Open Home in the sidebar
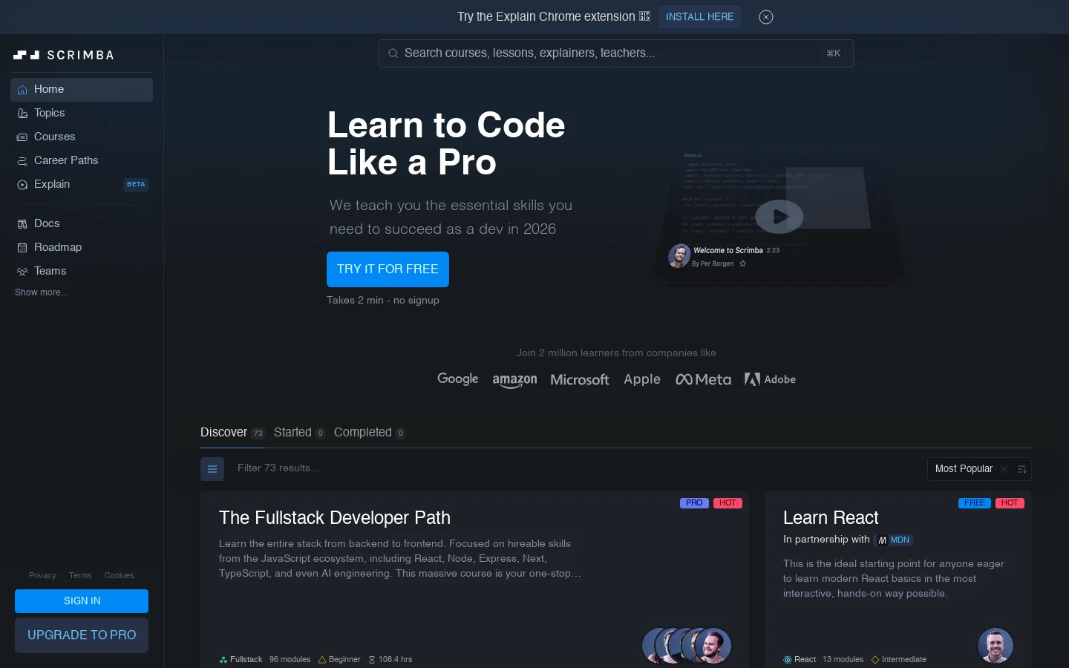1069x668 pixels. point(82,89)
